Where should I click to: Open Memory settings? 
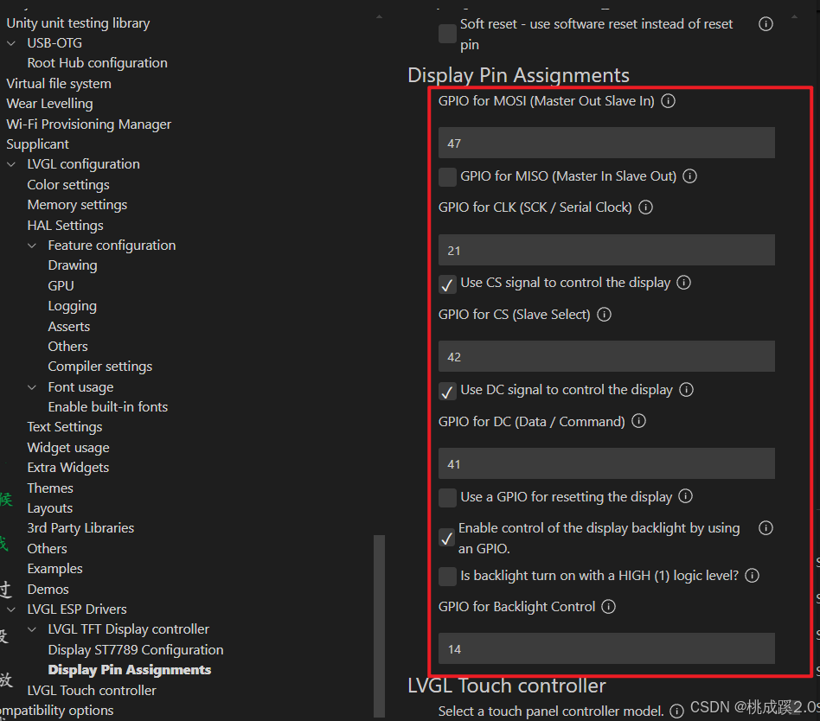(77, 205)
